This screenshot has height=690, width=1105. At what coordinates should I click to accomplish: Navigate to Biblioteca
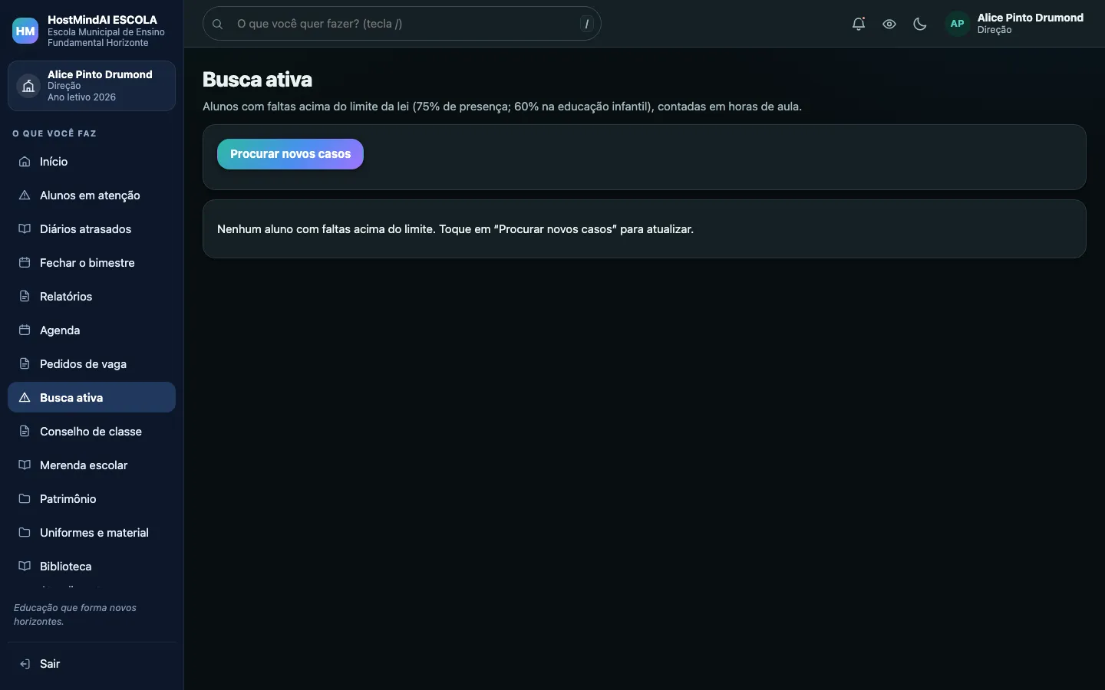tap(91, 567)
